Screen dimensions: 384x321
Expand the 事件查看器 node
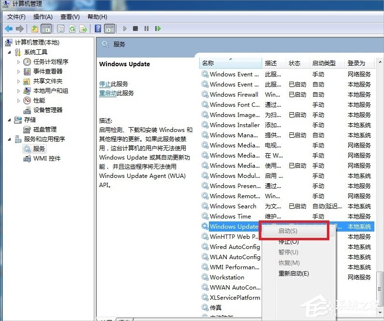[18, 72]
